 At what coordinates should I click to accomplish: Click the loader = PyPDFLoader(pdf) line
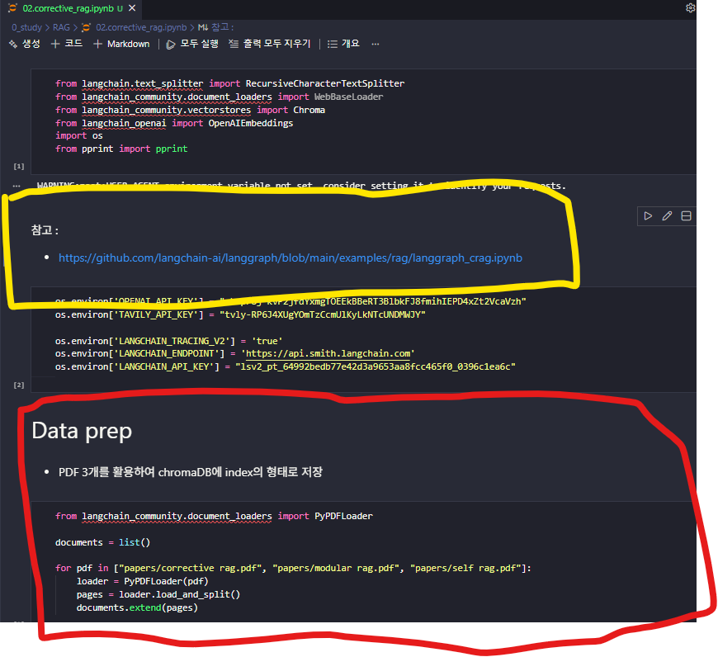(x=143, y=581)
